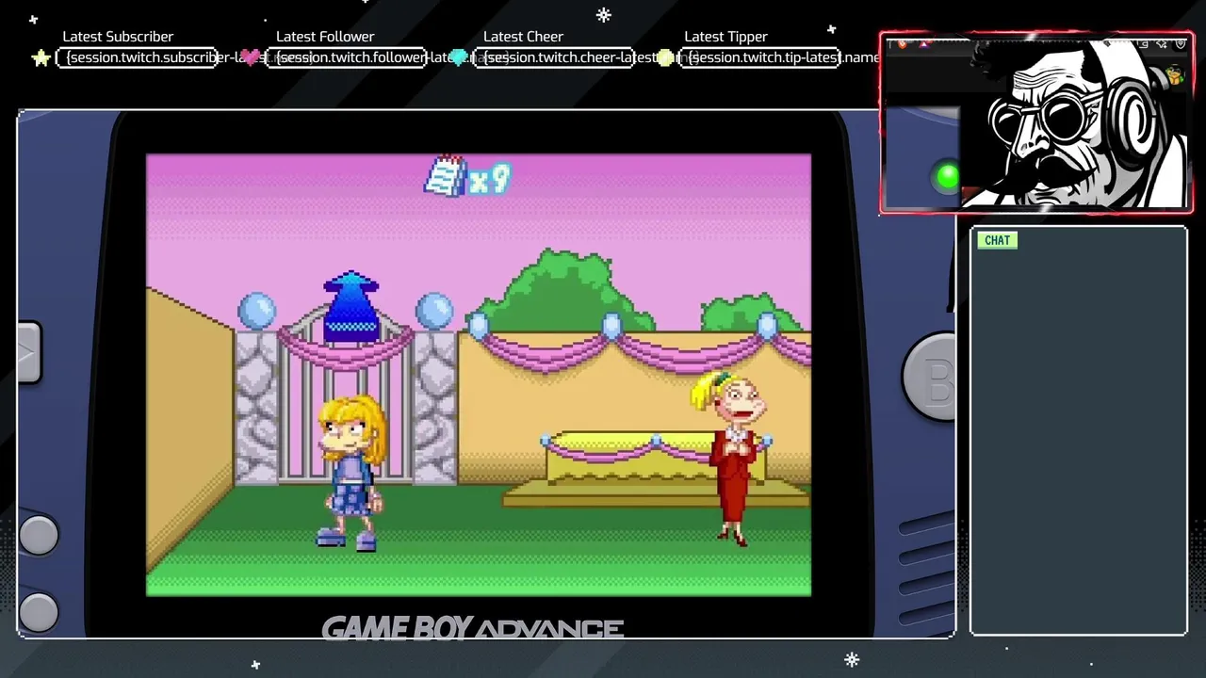Click the yellow coin Latest Tipper icon

(666, 58)
